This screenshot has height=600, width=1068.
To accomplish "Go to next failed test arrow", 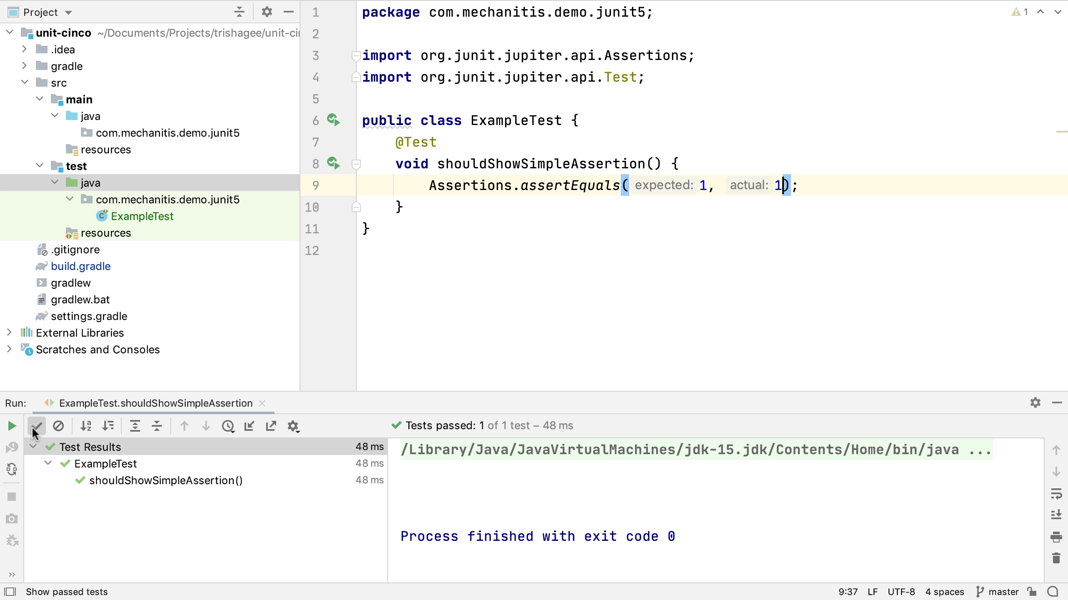I will [x=206, y=426].
